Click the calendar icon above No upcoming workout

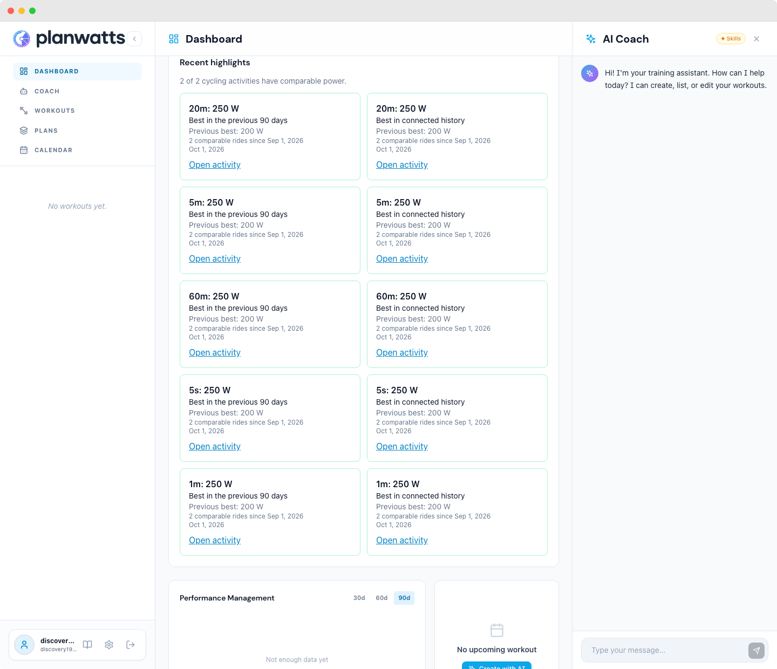(x=497, y=630)
